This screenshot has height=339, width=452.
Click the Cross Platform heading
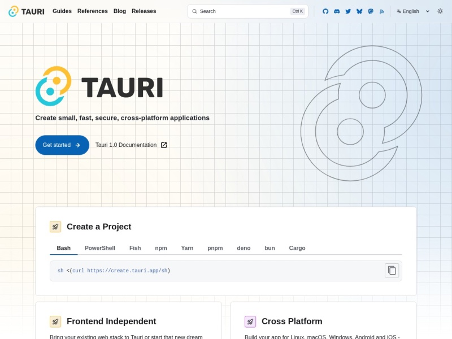pyautogui.click(x=292, y=321)
